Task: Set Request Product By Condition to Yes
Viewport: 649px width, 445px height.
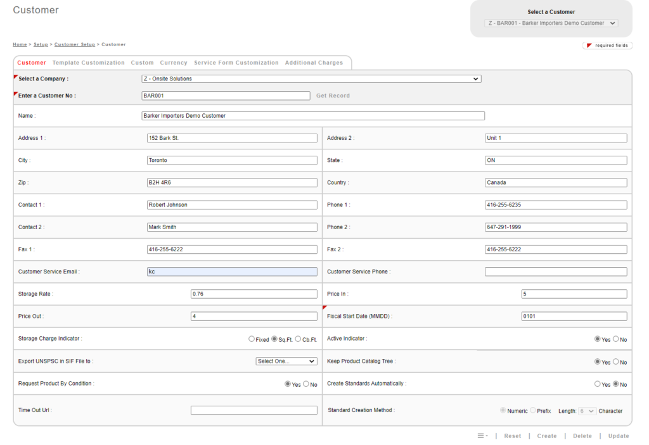Action: click(288, 384)
